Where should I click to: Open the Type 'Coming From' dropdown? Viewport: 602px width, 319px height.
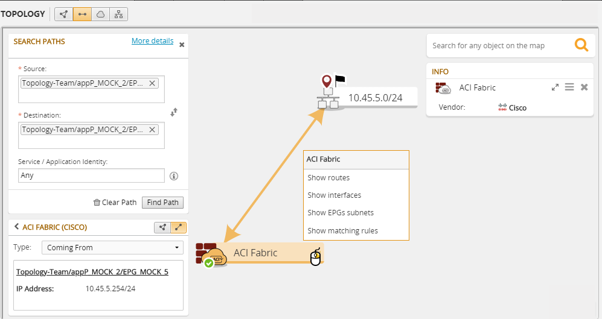112,247
